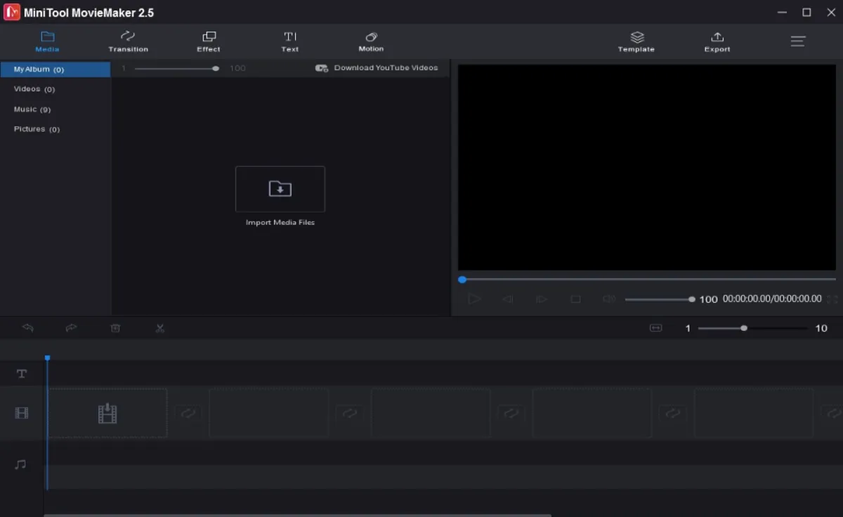Viewport: 843px width, 517px height.
Task: Maximize the MovieMaker window
Action: tap(806, 12)
